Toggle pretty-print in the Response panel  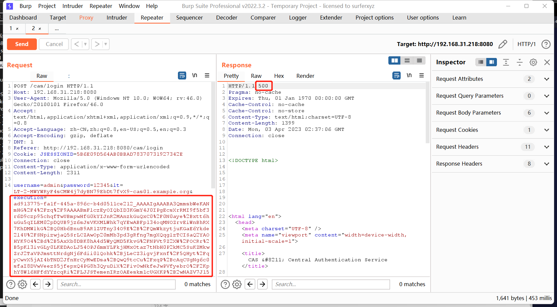point(231,76)
